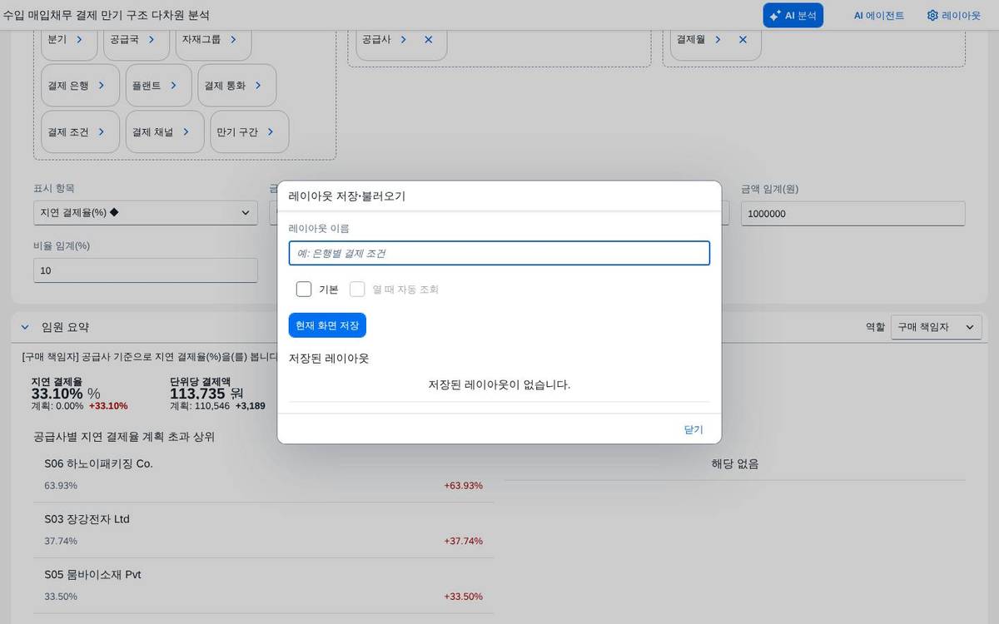Select the S06 하노이패키징 Co. row
The image size is (999, 624).
(x=263, y=474)
